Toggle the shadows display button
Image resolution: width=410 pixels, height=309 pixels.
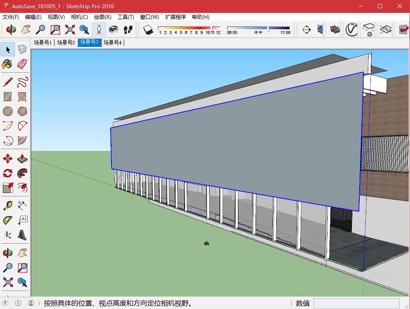point(148,29)
